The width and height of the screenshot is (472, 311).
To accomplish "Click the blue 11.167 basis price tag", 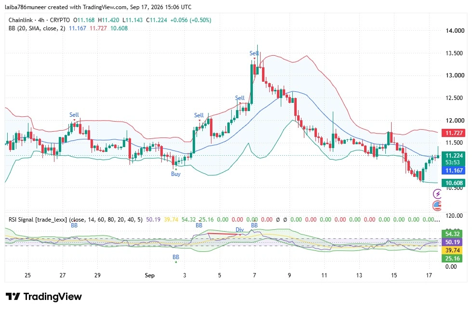I will click(453, 170).
